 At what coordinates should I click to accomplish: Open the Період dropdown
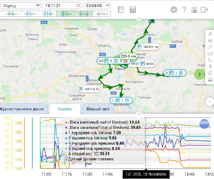(x=20, y=6)
